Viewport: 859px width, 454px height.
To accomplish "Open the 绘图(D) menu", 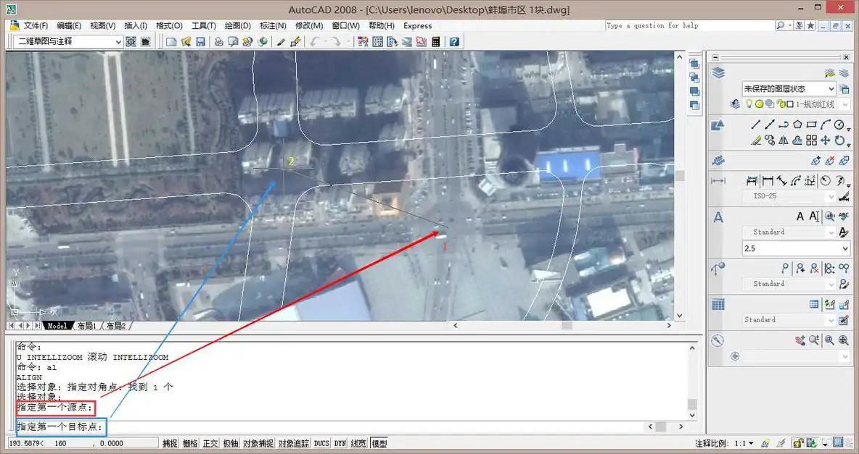I will pos(237,25).
